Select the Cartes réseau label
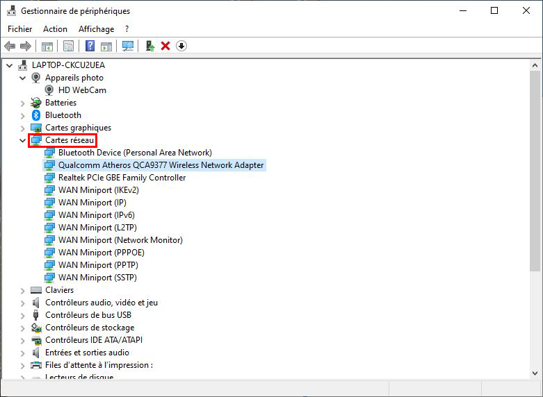 [x=70, y=140]
